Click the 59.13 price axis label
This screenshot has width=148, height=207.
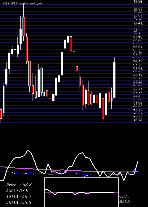click(138, 75)
